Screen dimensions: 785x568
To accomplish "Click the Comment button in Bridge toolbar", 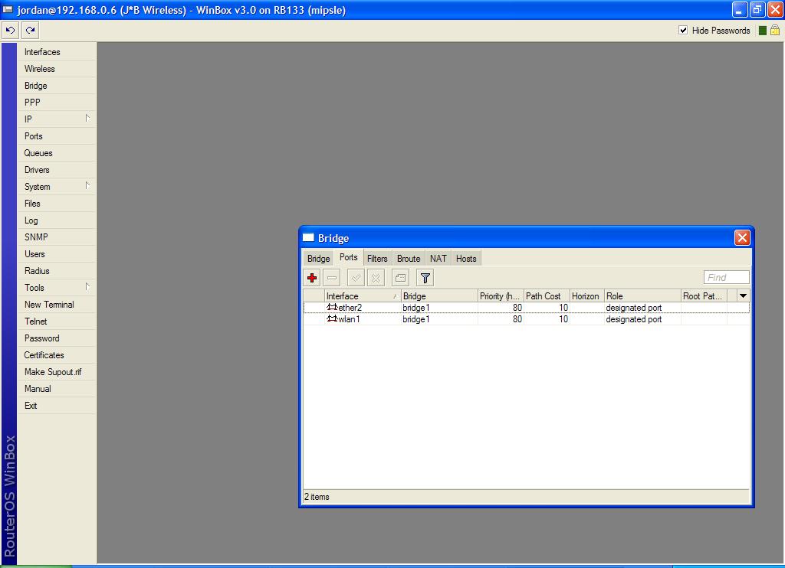I will (x=400, y=278).
